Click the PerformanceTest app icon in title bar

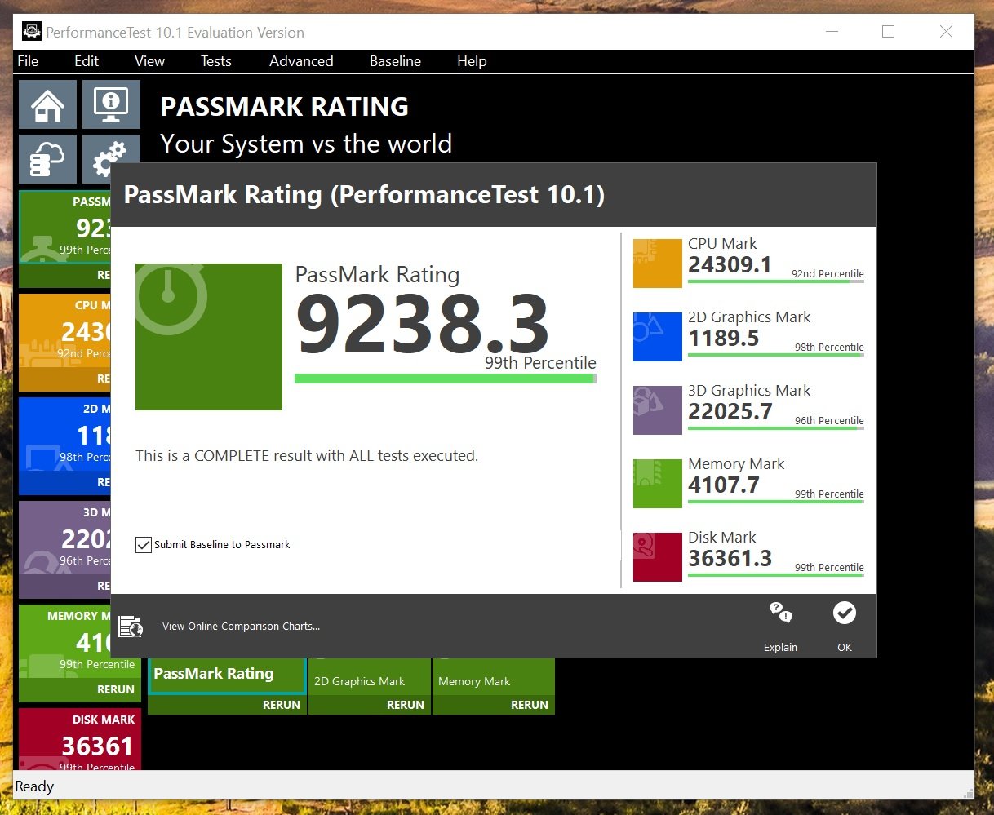[32, 32]
